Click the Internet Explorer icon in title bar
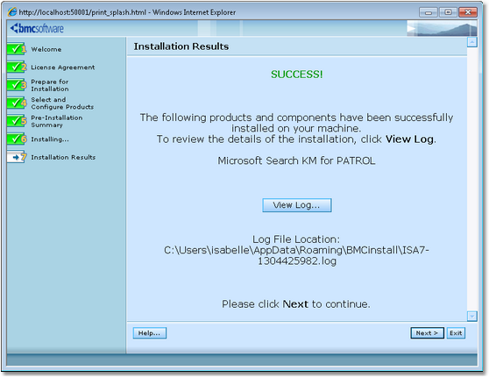489x378 pixels. [x=12, y=12]
